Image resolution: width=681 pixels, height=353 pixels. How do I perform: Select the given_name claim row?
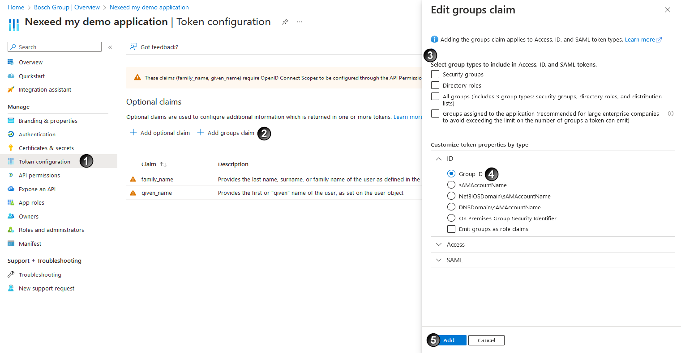[274, 193]
